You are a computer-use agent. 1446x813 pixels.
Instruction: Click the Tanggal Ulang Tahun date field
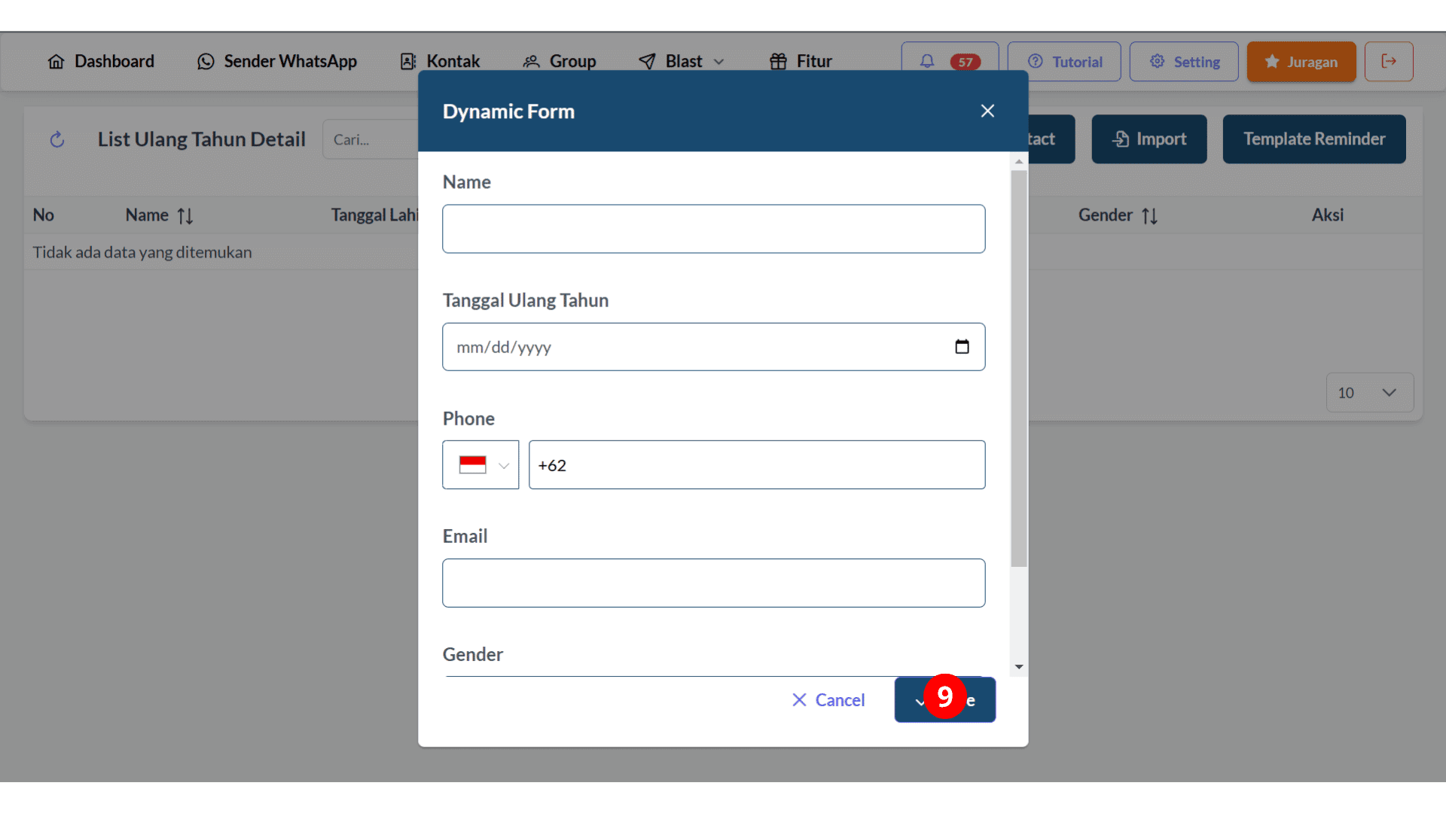click(x=713, y=347)
